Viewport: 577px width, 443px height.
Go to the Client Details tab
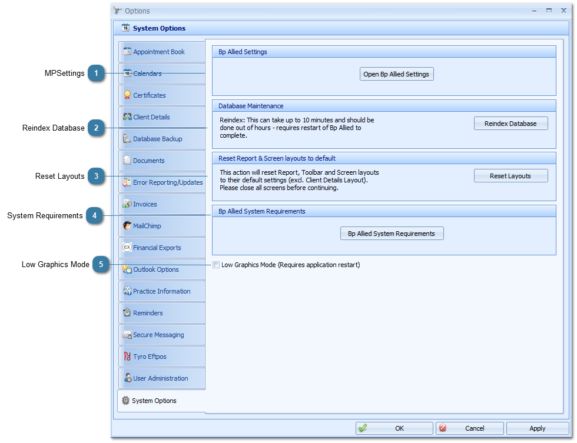pyautogui.click(x=161, y=117)
